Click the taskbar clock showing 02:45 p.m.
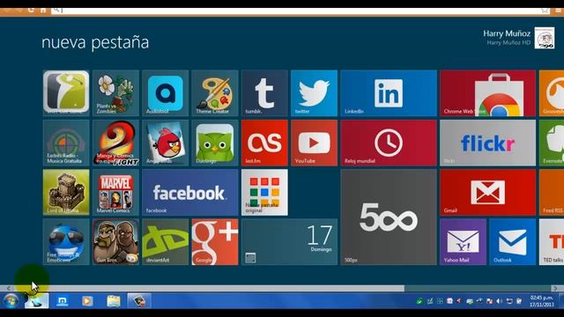The width and height of the screenshot is (564, 317). coord(542,301)
